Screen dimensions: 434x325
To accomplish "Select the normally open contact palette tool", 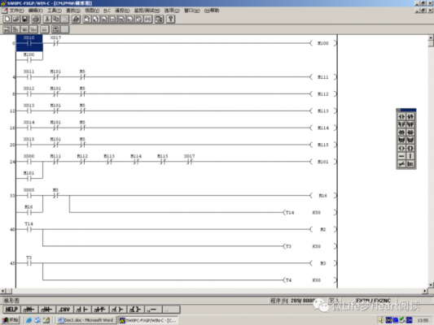I will [401, 117].
